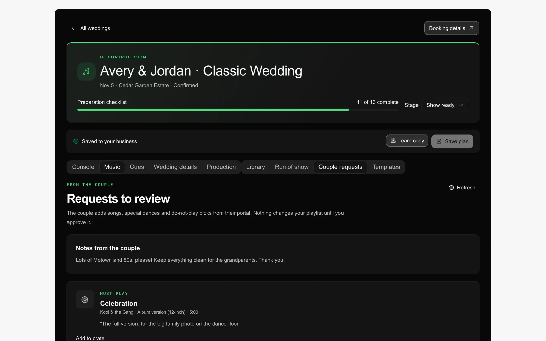Screen dimensions: 546x341
Task: Click the Team copy button
Action: pos(407,140)
